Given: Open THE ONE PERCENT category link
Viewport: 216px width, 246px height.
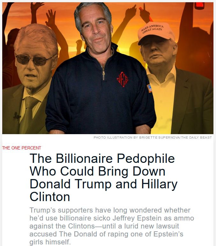Looking at the screenshot, I should coord(21,148).
